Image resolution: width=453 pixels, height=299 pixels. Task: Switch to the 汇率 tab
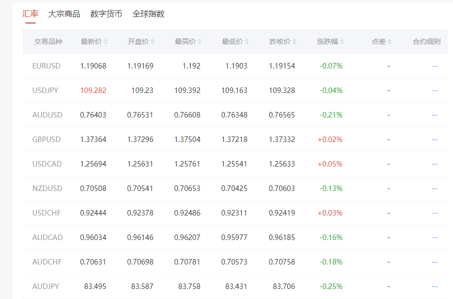click(x=31, y=14)
